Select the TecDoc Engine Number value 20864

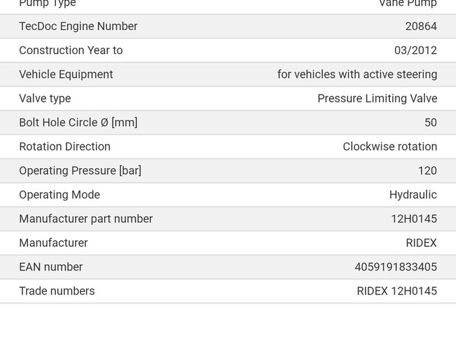(x=421, y=26)
